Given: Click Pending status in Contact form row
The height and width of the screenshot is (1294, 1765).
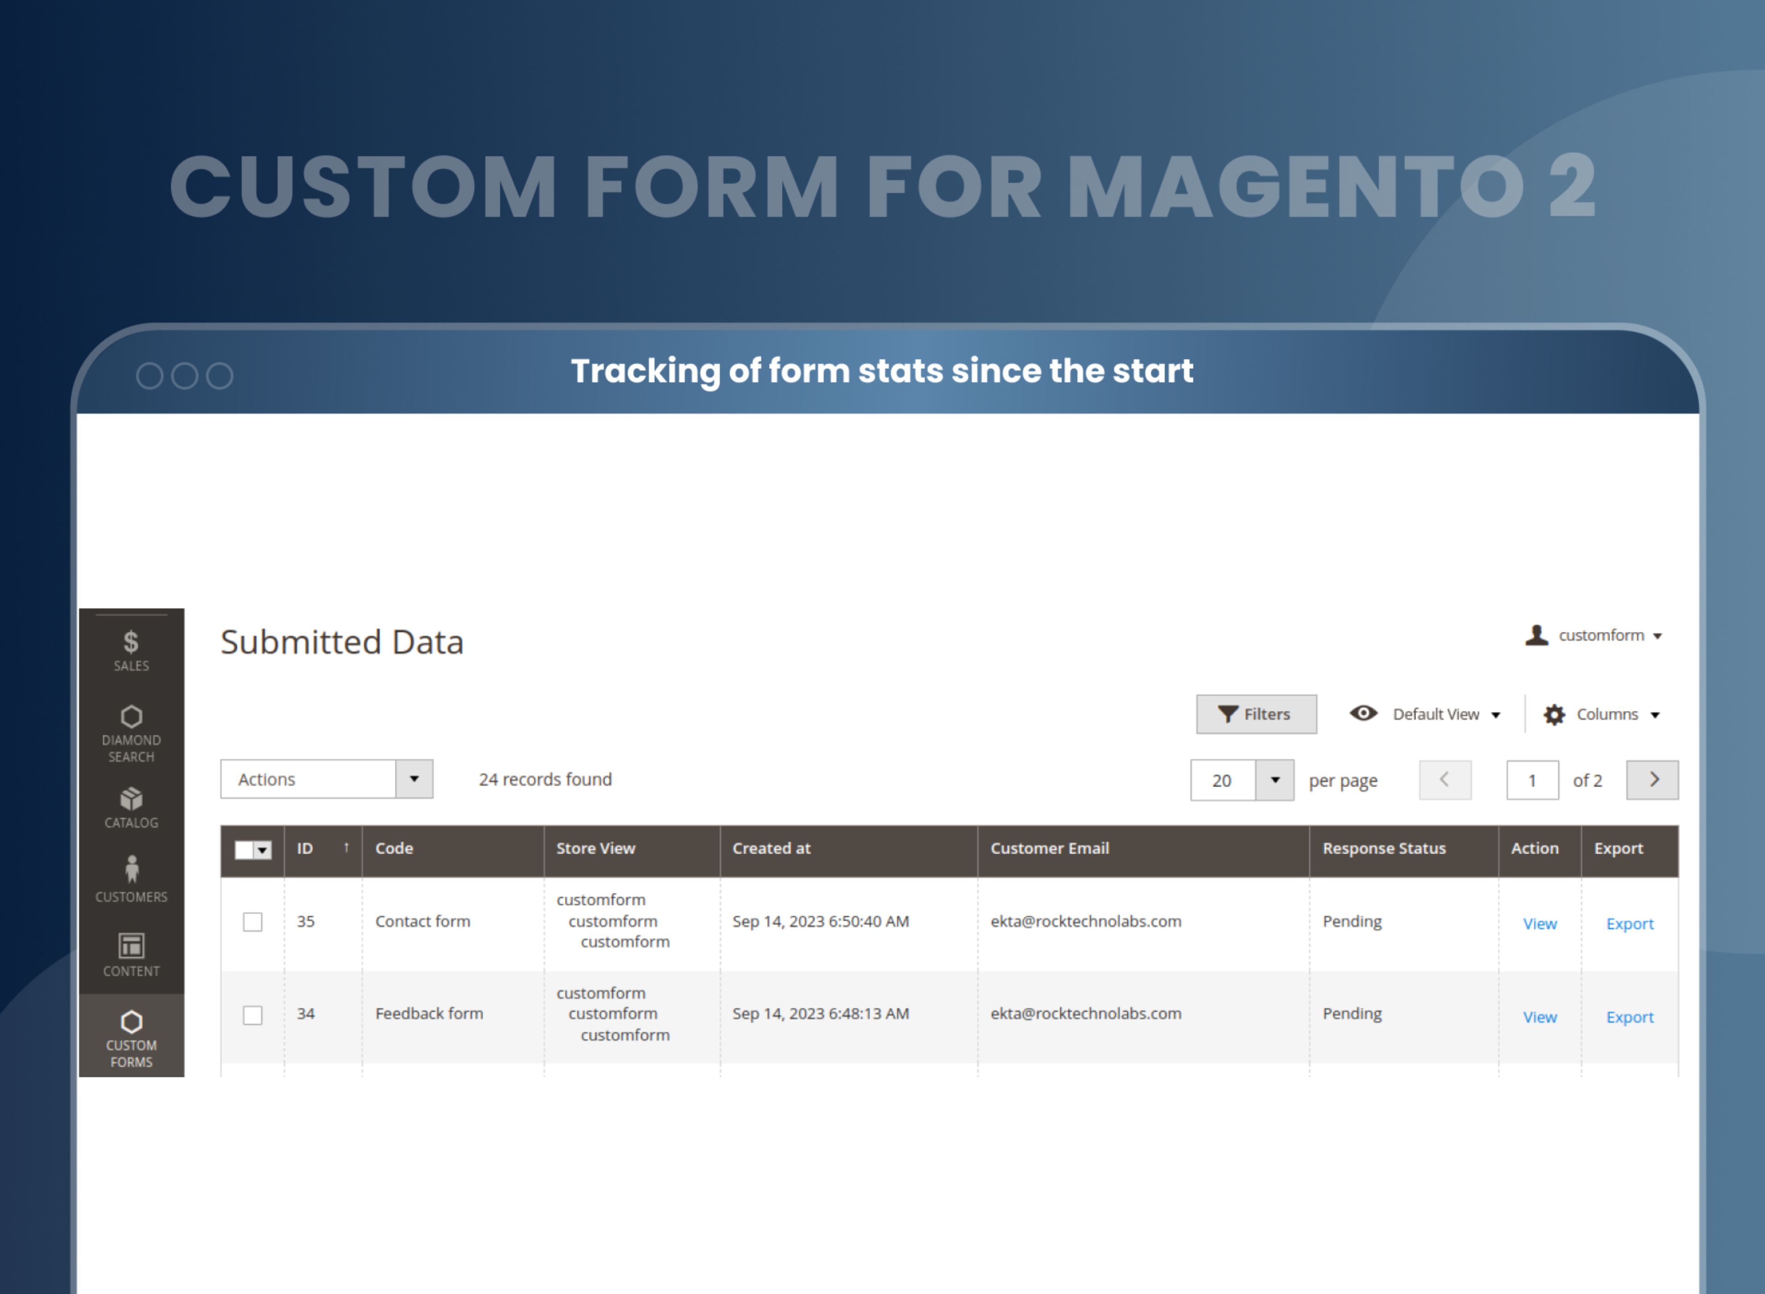Looking at the screenshot, I should tap(1351, 922).
